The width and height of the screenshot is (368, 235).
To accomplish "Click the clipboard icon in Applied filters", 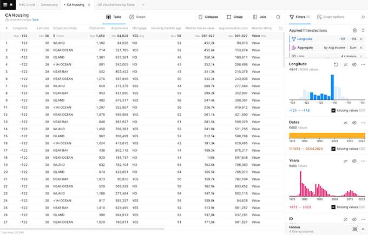I will coord(355,30).
